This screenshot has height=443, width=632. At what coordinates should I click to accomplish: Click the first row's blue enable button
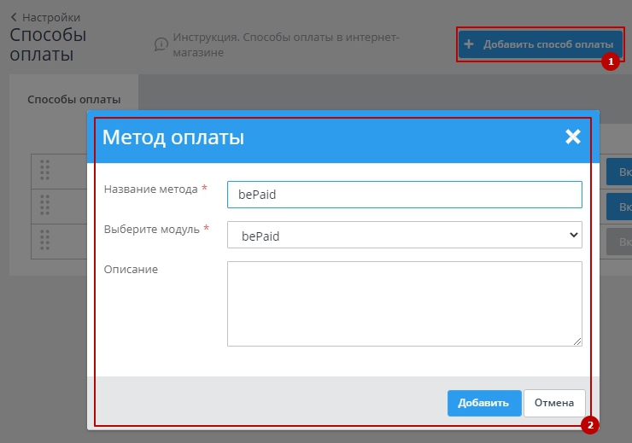[x=618, y=172]
